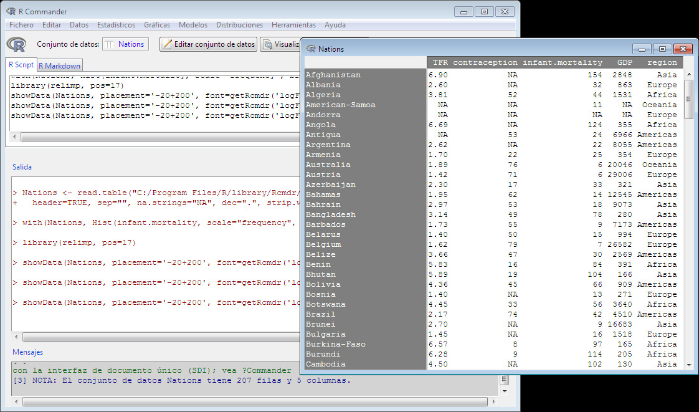Close the R Commander window
This screenshot has width=699, height=412.
coord(505,12)
